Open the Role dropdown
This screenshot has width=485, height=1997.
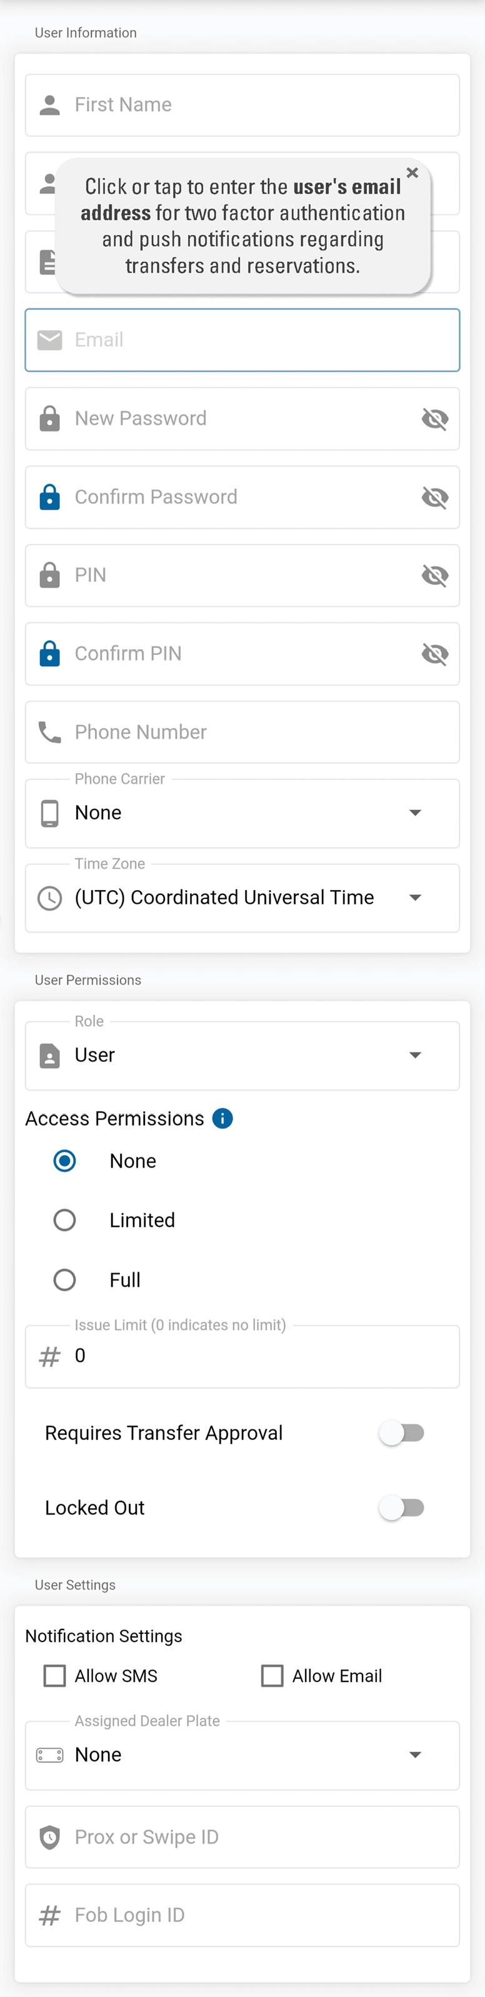click(242, 1055)
